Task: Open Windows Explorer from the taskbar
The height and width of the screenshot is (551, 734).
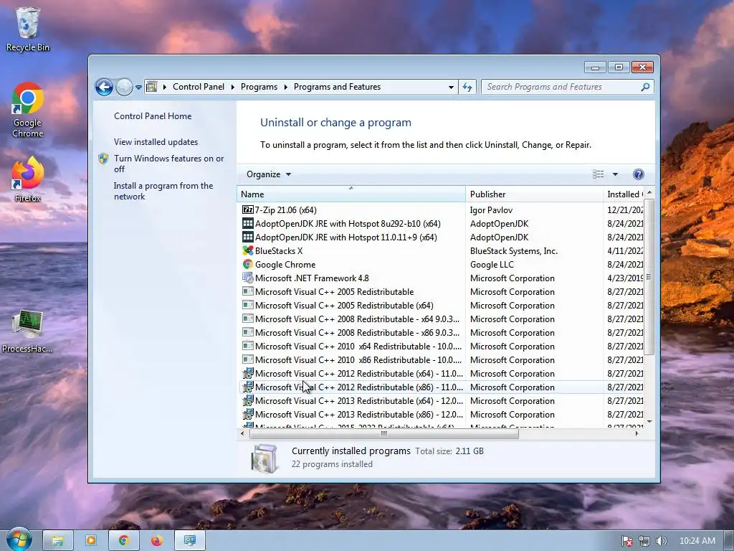Action: pyautogui.click(x=58, y=541)
